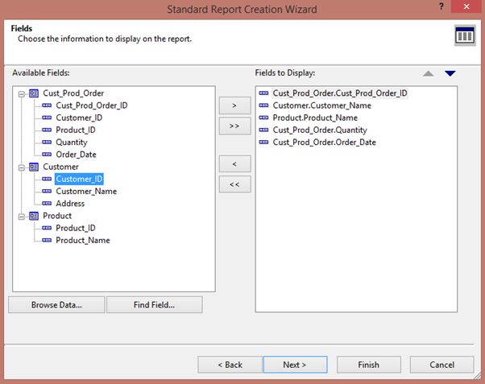Cancel the report wizard
The height and width of the screenshot is (384, 485).
click(x=442, y=365)
